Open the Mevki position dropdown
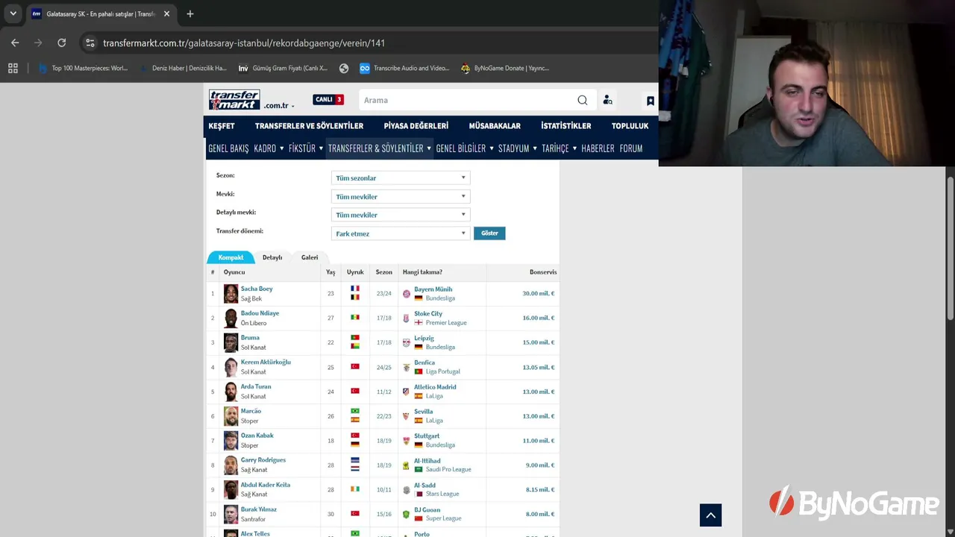Viewport: 955px width, 537px height. [x=401, y=197]
